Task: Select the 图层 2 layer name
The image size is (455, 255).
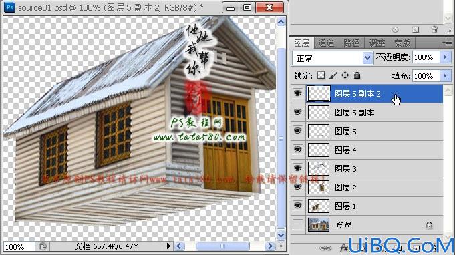Action: [345, 188]
